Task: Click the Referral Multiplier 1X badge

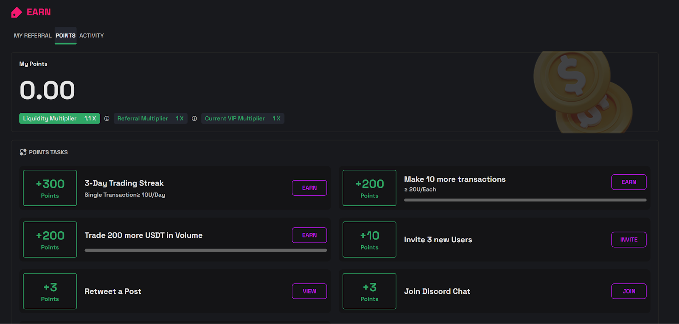Action: click(150, 119)
